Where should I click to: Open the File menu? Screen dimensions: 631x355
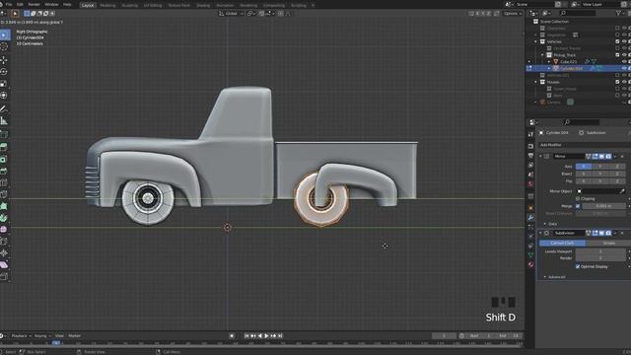tap(9, 4)
